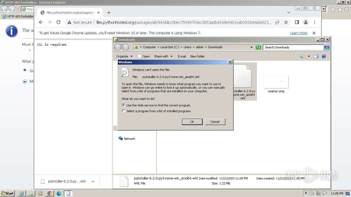Click the search magnifier icon in Explorer

click(327, 47)
